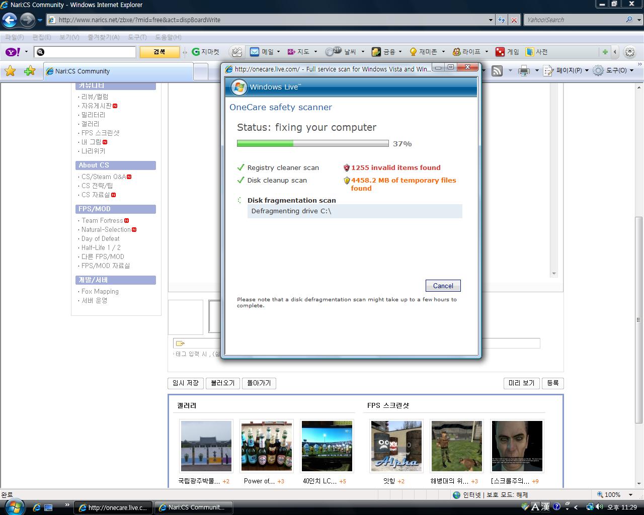Click the Print icon in command bar
644x515 pixels.
tap(524, 71)
